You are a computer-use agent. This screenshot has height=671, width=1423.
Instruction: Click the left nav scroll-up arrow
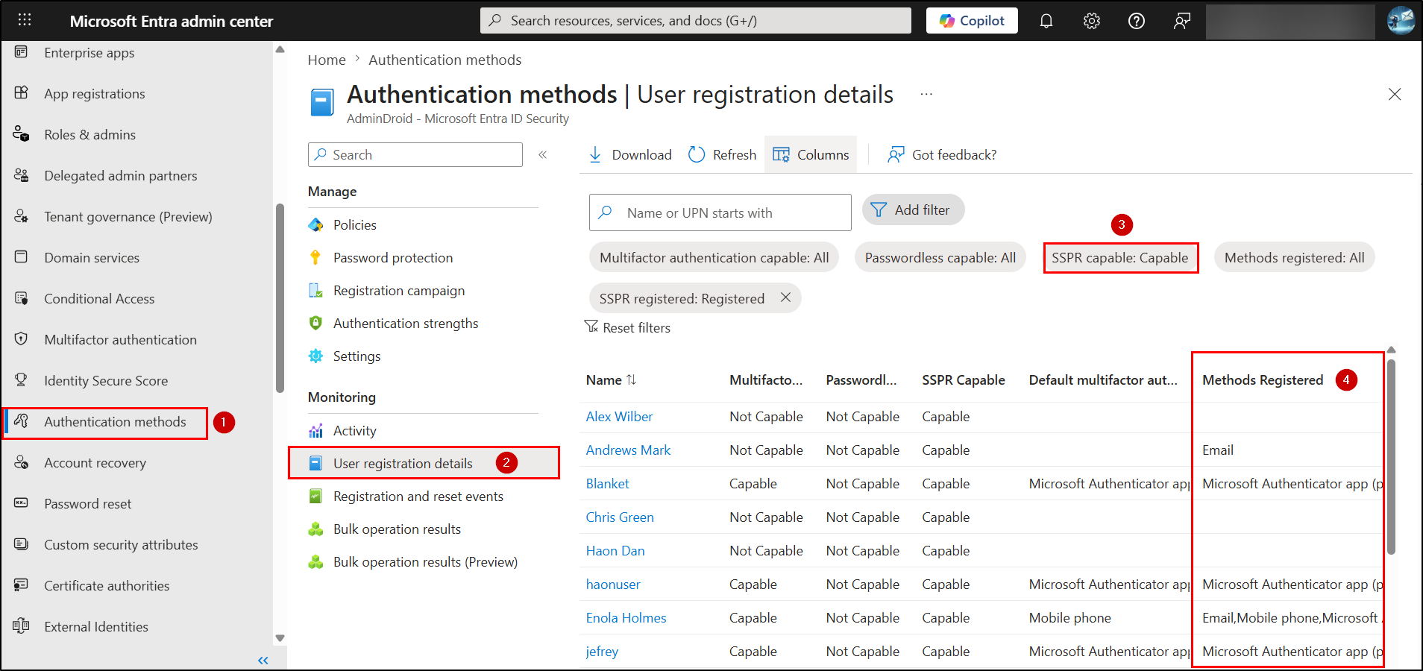pos(280,50)
